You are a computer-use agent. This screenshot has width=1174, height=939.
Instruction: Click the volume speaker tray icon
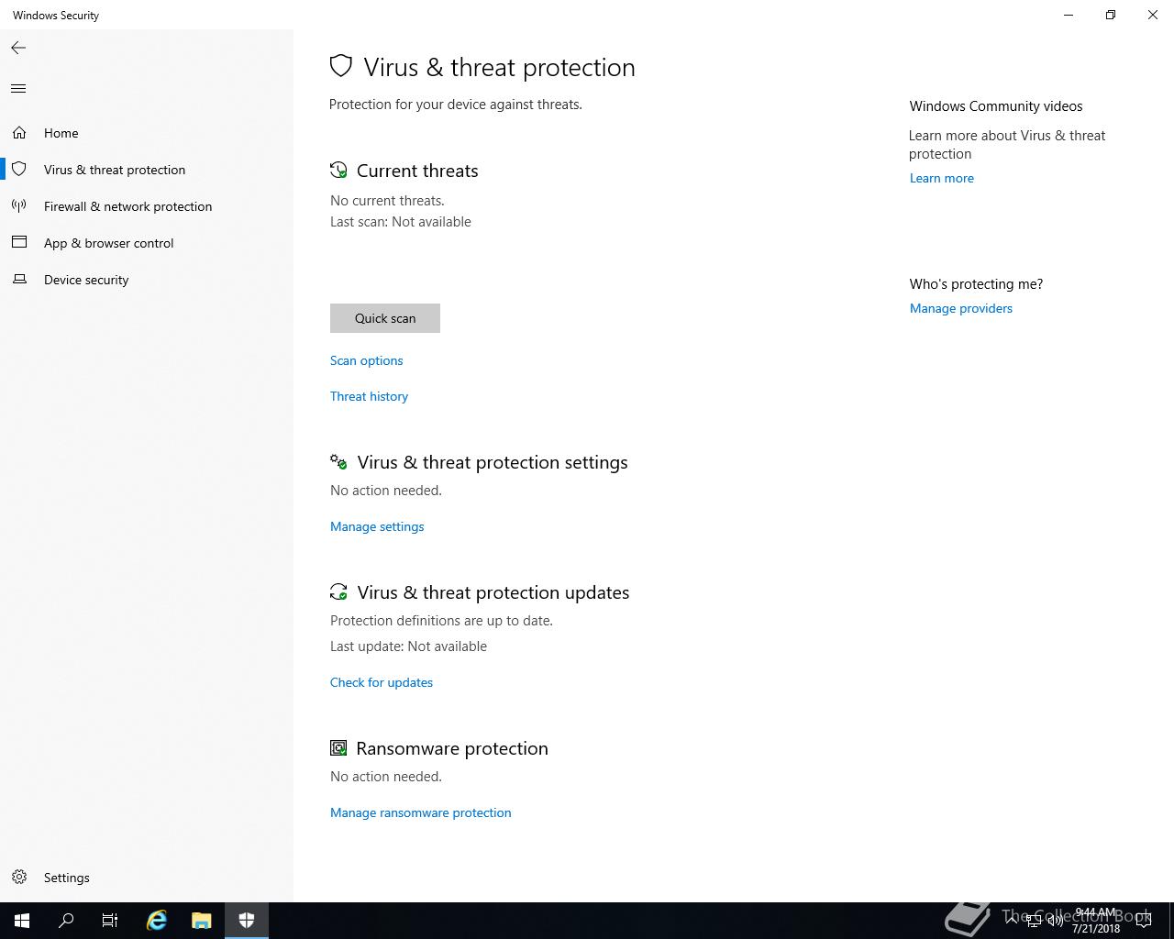tap(1056, 920)
